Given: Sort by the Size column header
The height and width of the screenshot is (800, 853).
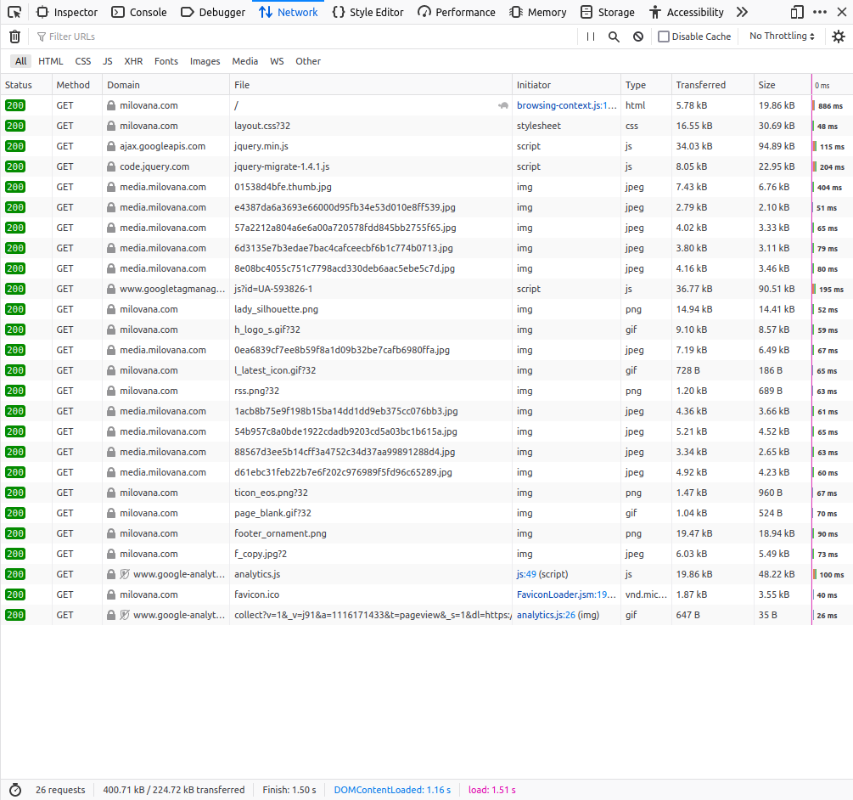Looking at the screenshot, I should pos(783,85).
